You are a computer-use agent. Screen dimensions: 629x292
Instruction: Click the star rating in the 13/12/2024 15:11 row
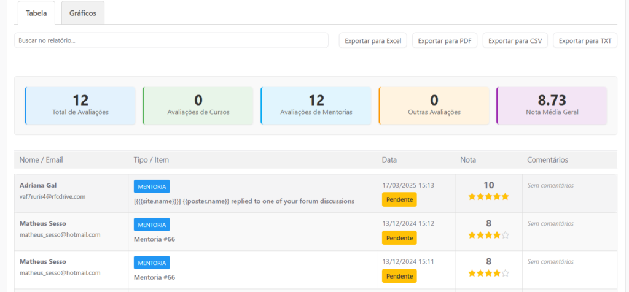[488, 273]
